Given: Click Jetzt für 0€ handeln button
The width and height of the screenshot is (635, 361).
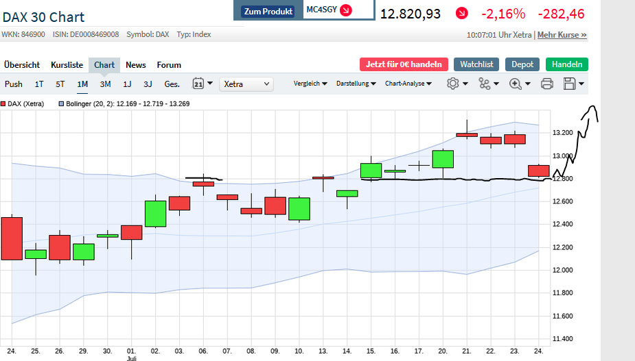Looking at the screenshot, I should pyautogui.click(x=404, y=64).
